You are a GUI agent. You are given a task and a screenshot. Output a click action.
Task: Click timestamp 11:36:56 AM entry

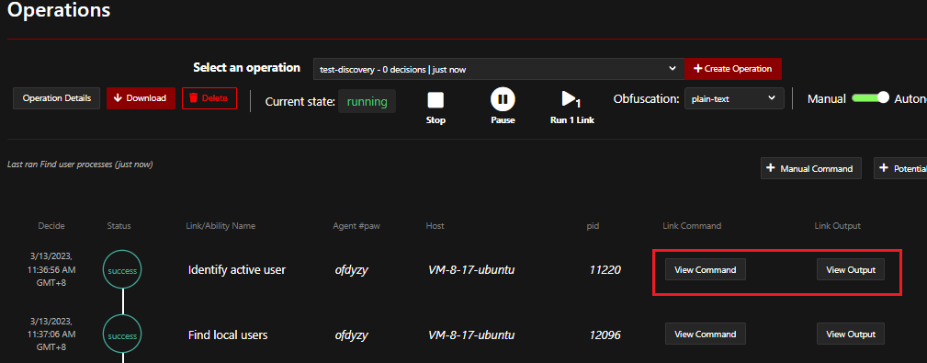[x=52, y=270]
